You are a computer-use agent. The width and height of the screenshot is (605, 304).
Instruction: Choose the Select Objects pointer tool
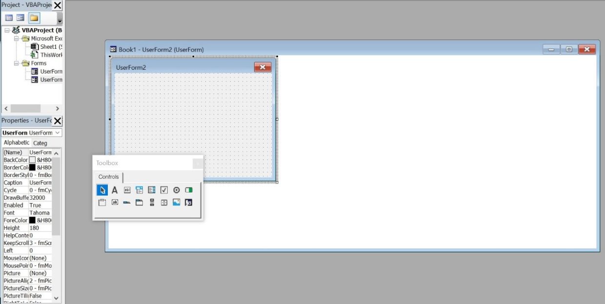point(102,190)
